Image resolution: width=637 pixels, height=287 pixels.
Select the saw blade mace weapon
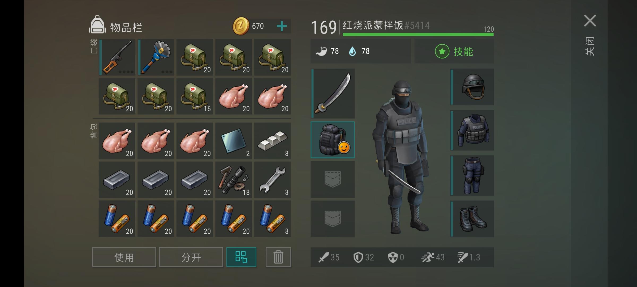(156, 57)
